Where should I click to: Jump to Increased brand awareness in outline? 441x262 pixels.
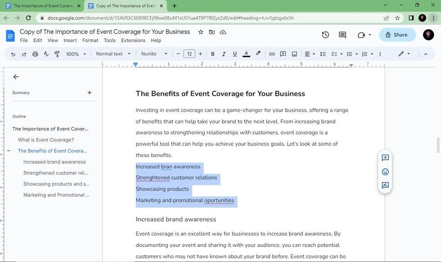(54, 162)
